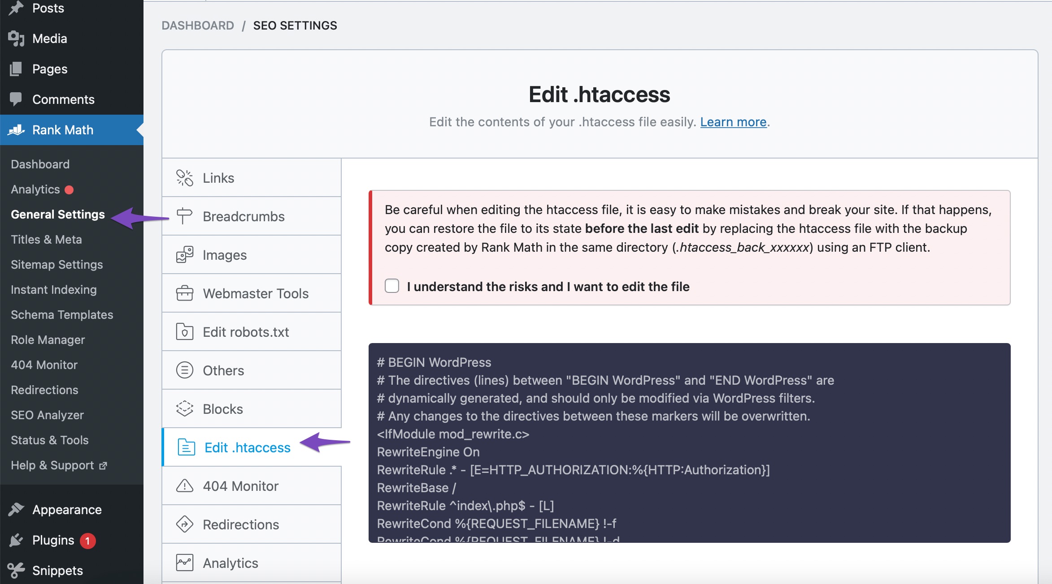Click the Learn more link
Viewport: 1052px width, 584px height.
coord(733,121)
